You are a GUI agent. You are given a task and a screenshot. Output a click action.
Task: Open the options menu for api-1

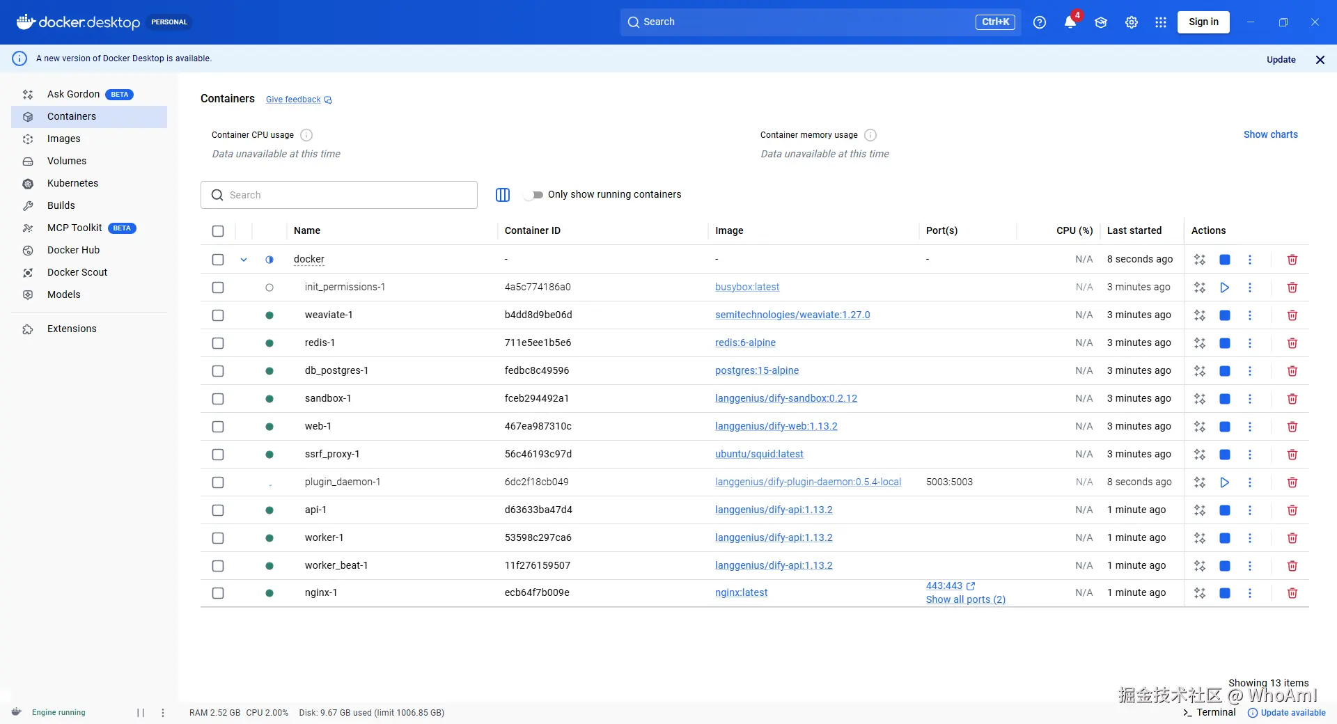pyautogui.click(x=1250, y=510)
